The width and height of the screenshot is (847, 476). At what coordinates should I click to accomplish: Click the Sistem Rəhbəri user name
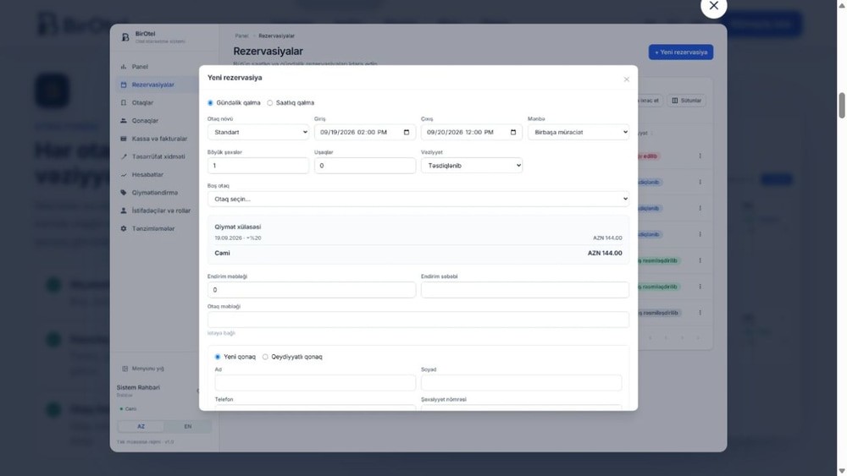[138, 387]
